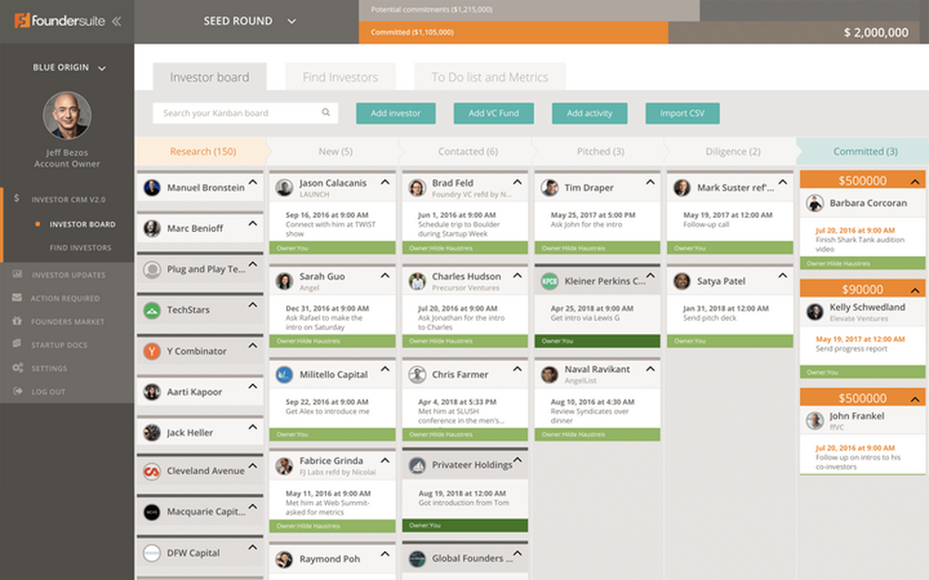Collapse the Marc Benioff card

[x=253, y=223]
